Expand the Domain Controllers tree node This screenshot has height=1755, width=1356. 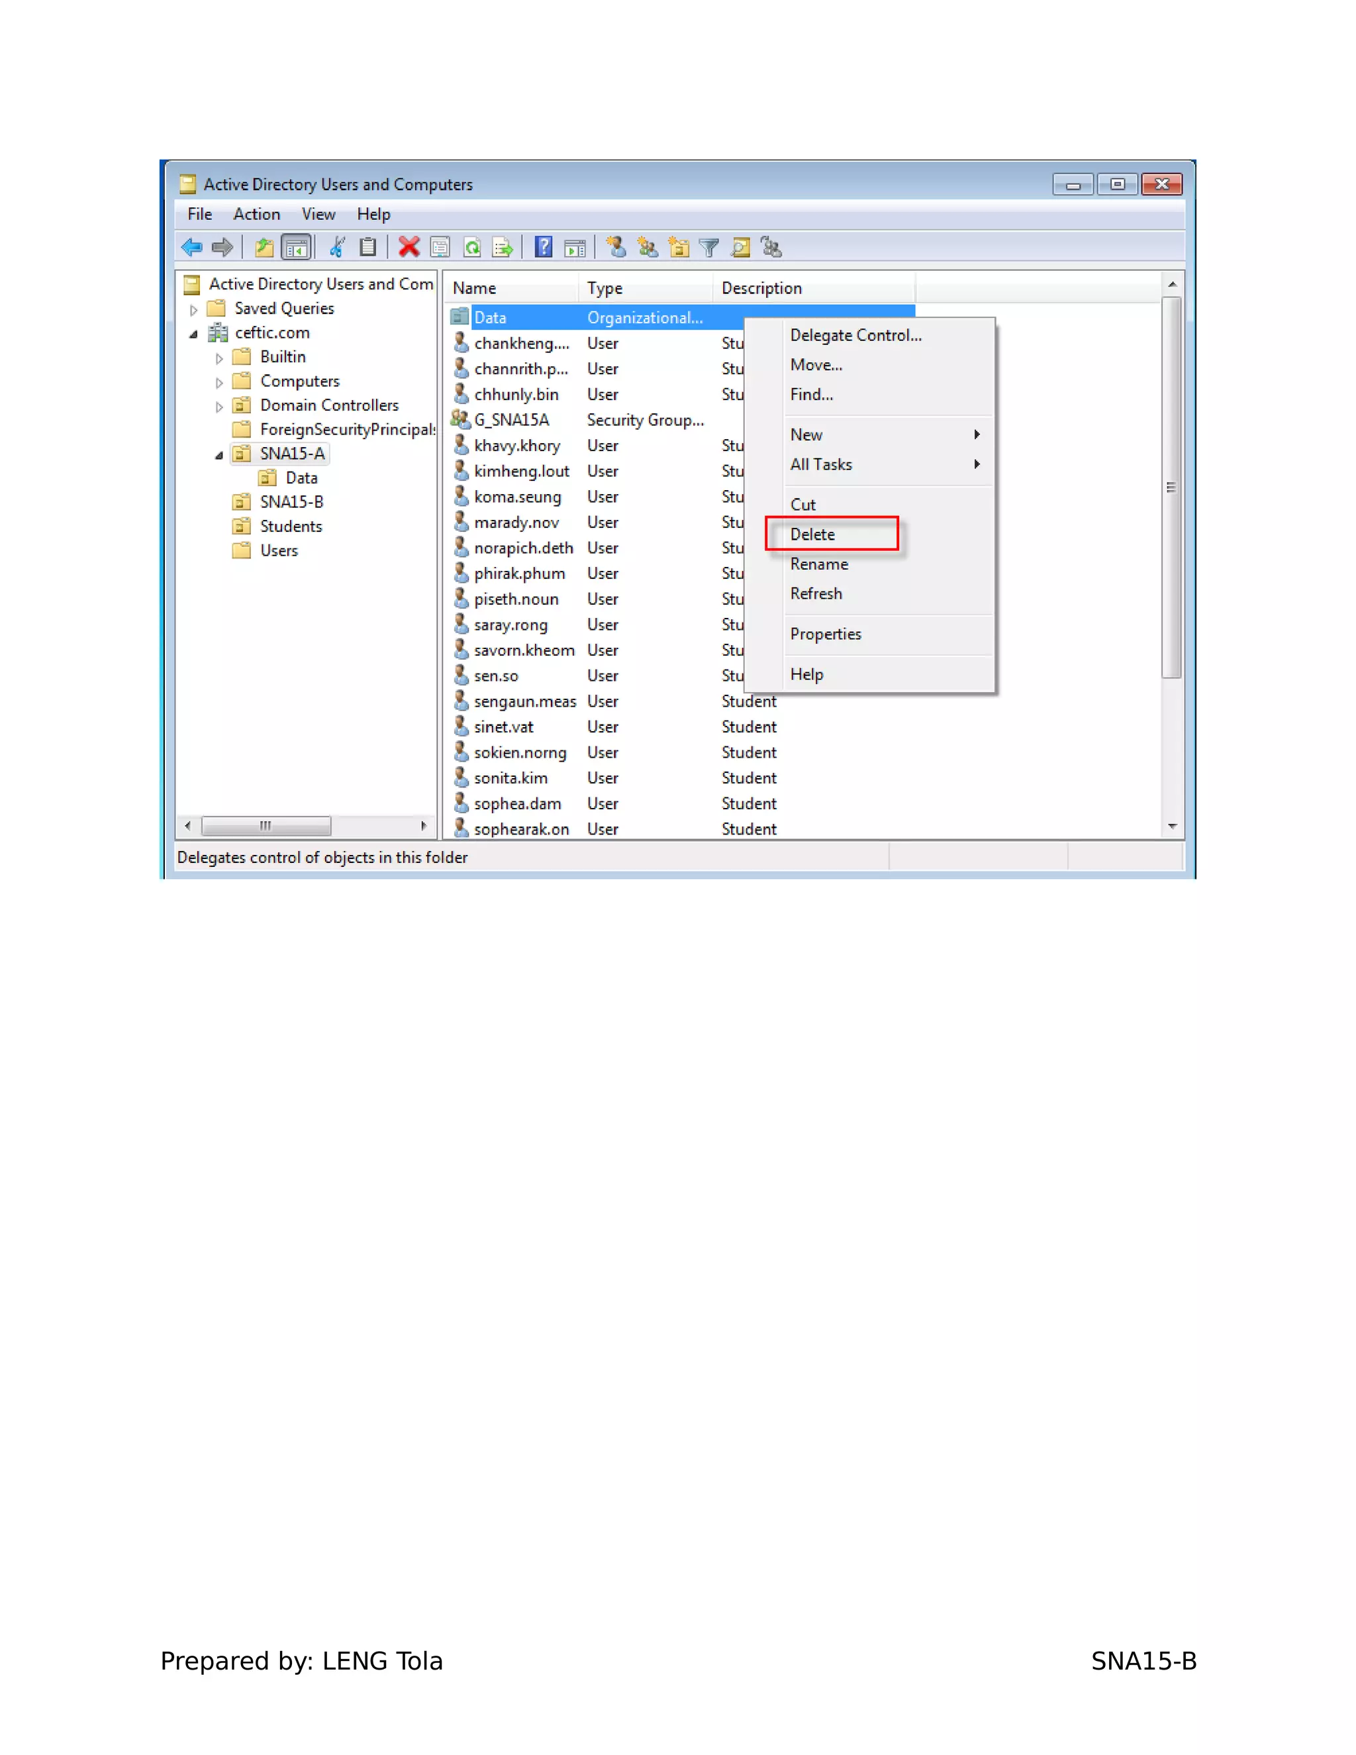coord(219,407)
